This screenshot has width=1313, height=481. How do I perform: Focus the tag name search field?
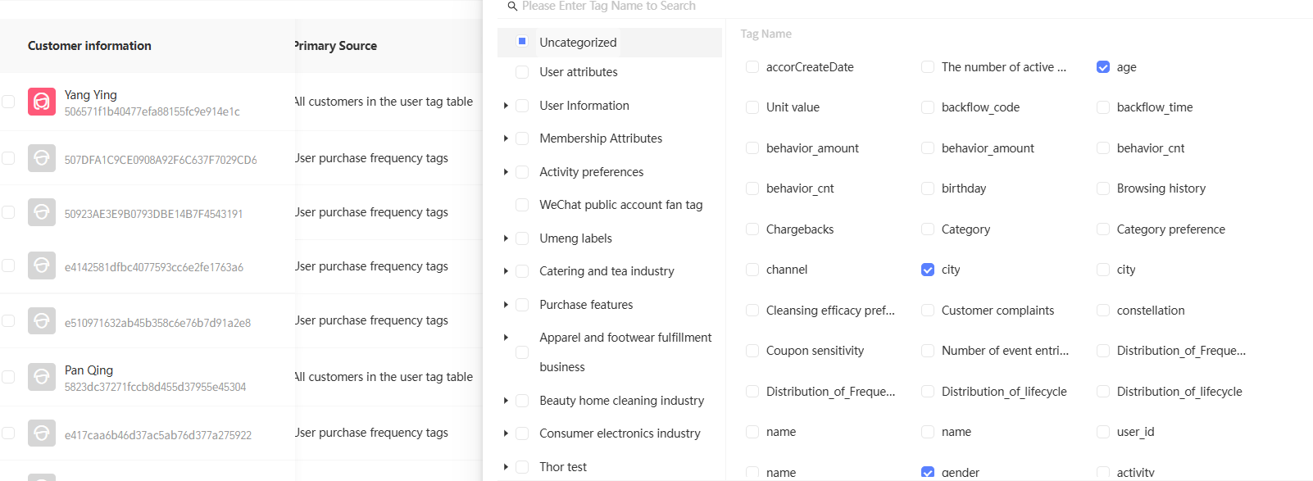[x=738, y=7]
